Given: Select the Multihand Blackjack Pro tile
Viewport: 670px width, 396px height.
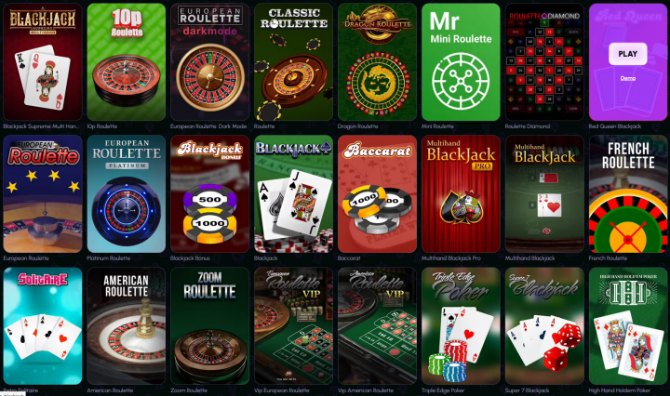Looking at the screenshot, I should 461,193.
